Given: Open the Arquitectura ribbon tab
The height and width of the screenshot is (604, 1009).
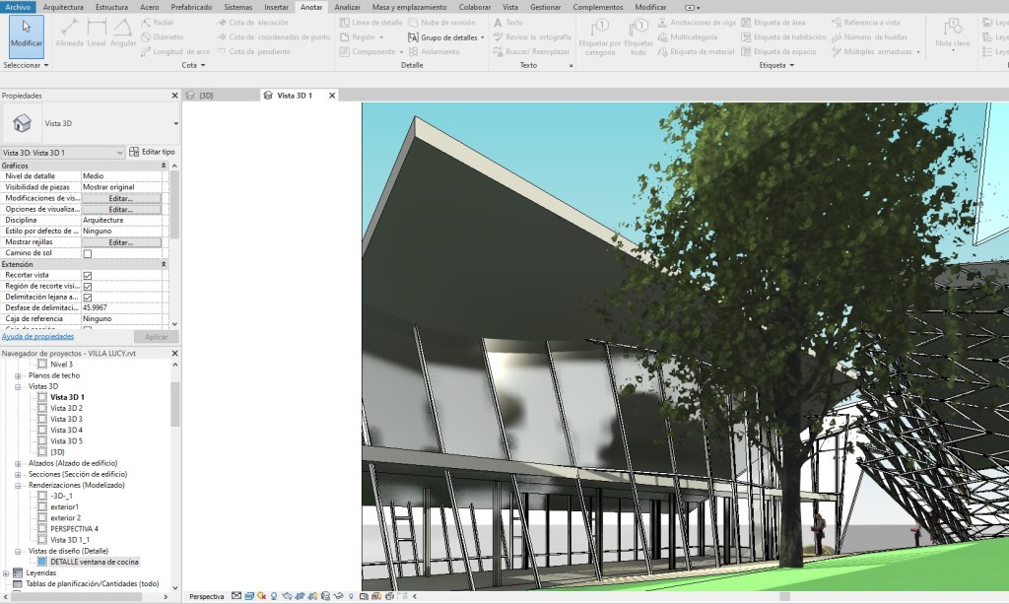Looking at the screenshot, I should [x=63, y=7].
